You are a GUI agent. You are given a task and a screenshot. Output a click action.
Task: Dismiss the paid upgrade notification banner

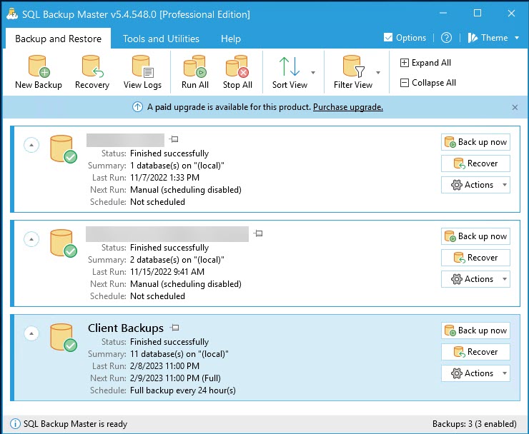(515, 107)
